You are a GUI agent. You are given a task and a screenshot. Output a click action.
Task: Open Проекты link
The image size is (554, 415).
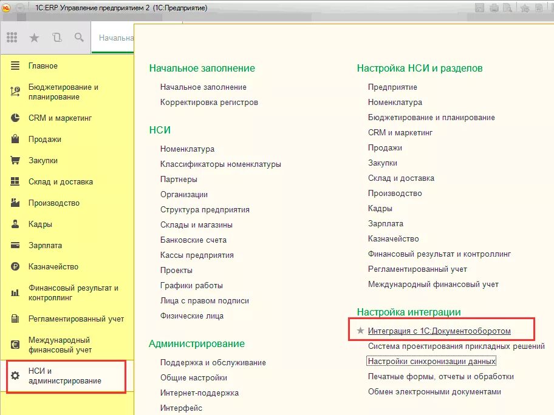(176, 271)
